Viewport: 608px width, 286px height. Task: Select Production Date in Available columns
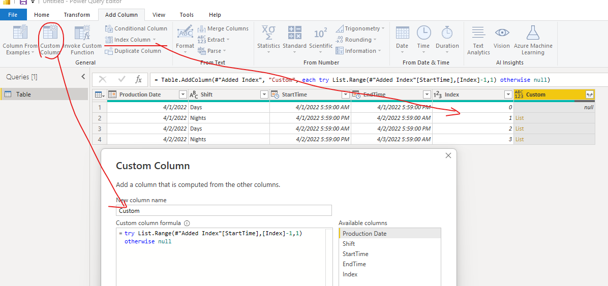click(x=390, y=233)
